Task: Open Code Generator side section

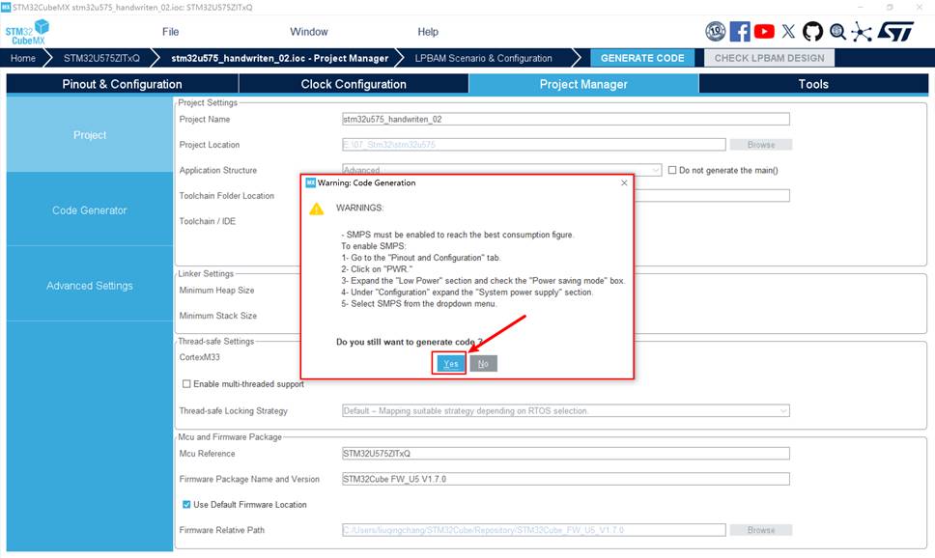Action: (x=90, y=209)
